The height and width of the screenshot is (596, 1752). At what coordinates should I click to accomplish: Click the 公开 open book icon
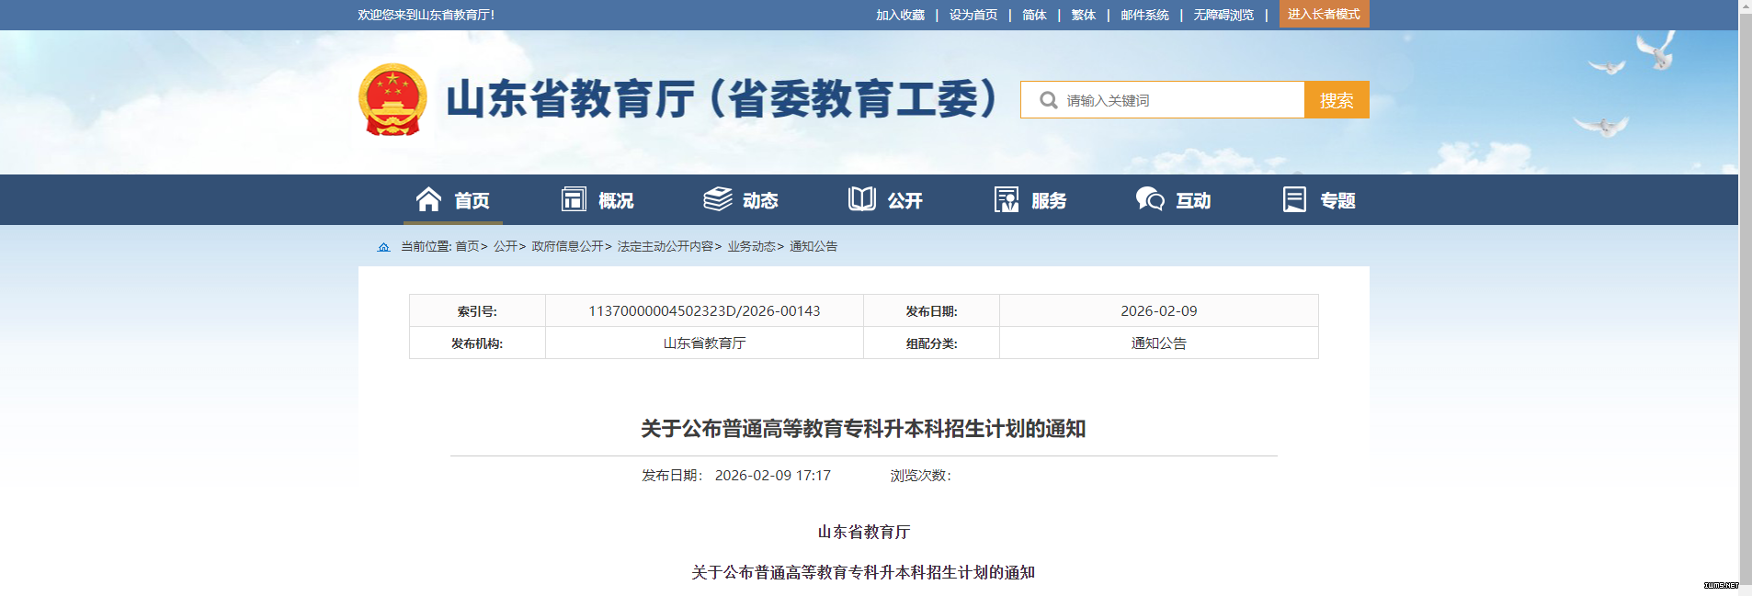(862, 199)
